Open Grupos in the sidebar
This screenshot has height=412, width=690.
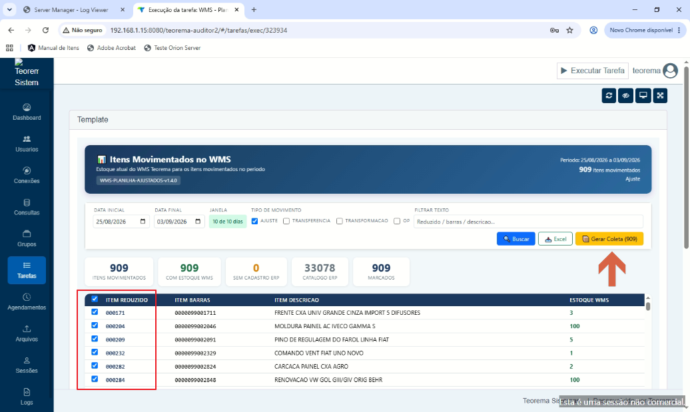point(27,238)
